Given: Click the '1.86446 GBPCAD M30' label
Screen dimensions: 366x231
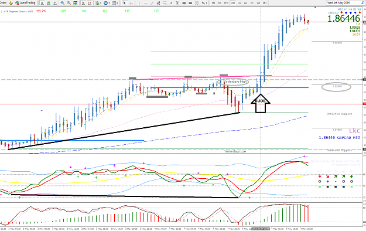Looking at the screenshot, I should (x=340, y=137).
